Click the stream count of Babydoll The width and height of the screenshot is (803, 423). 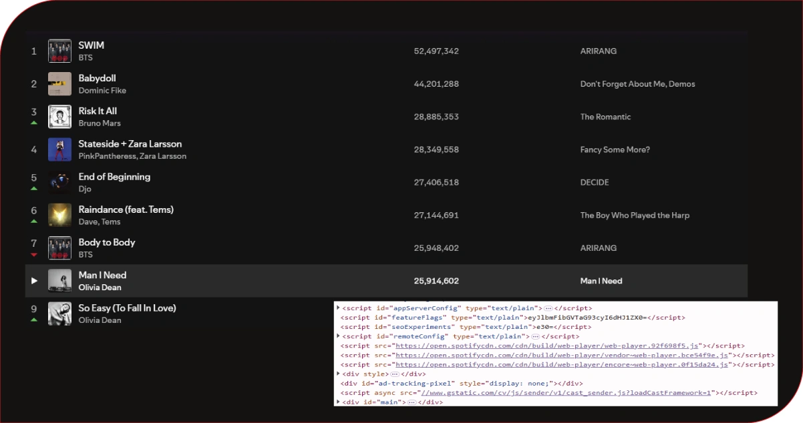(436, 83)
